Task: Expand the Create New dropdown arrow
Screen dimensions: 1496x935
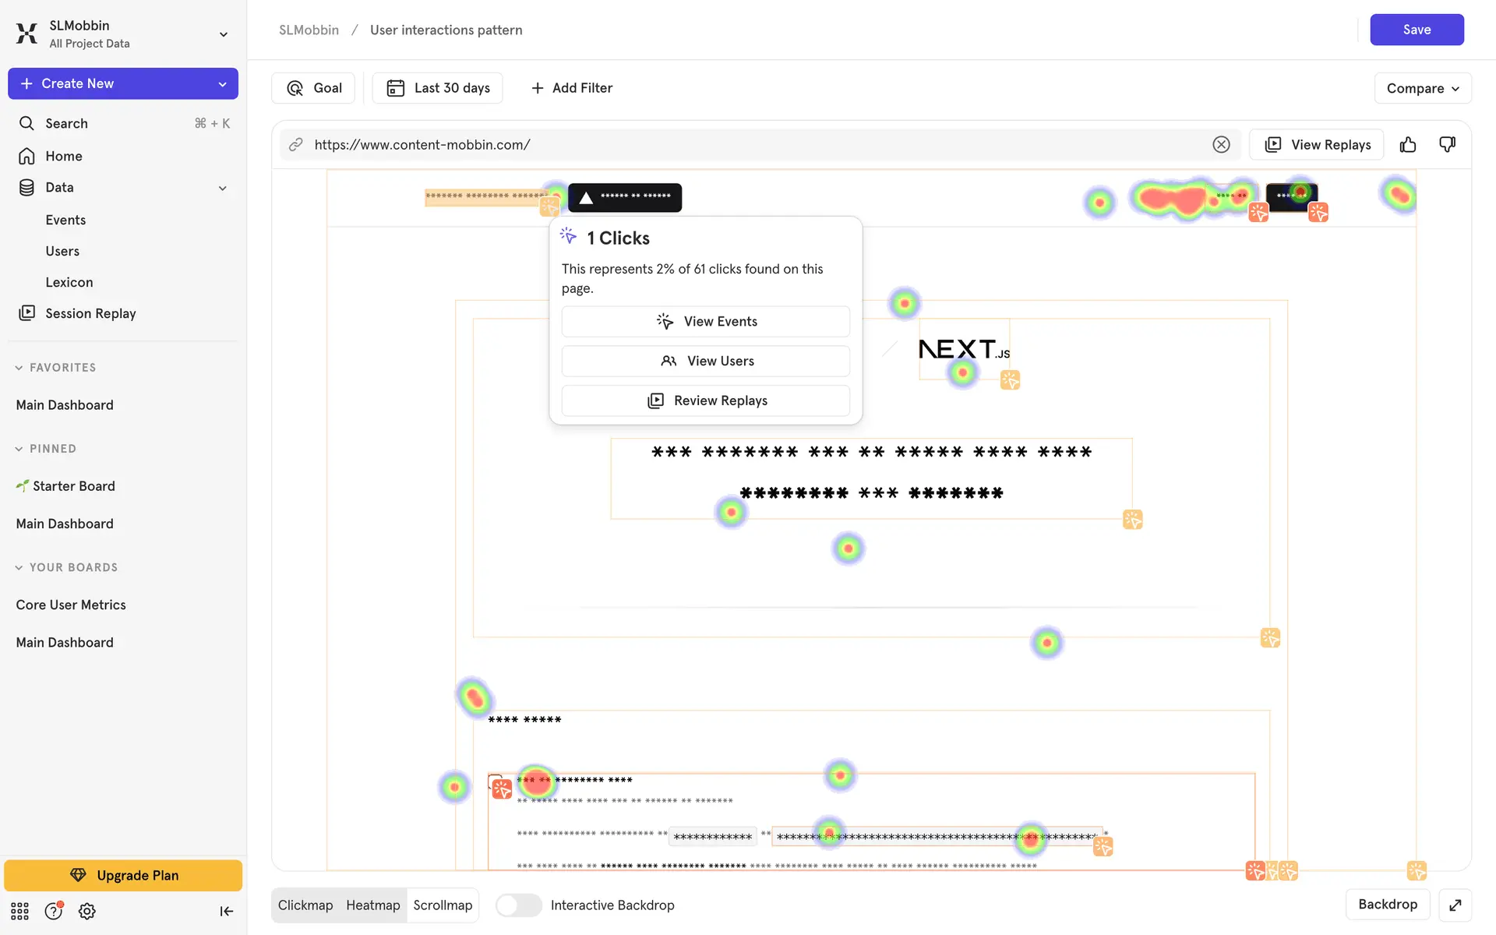Action: pos(223,84)
